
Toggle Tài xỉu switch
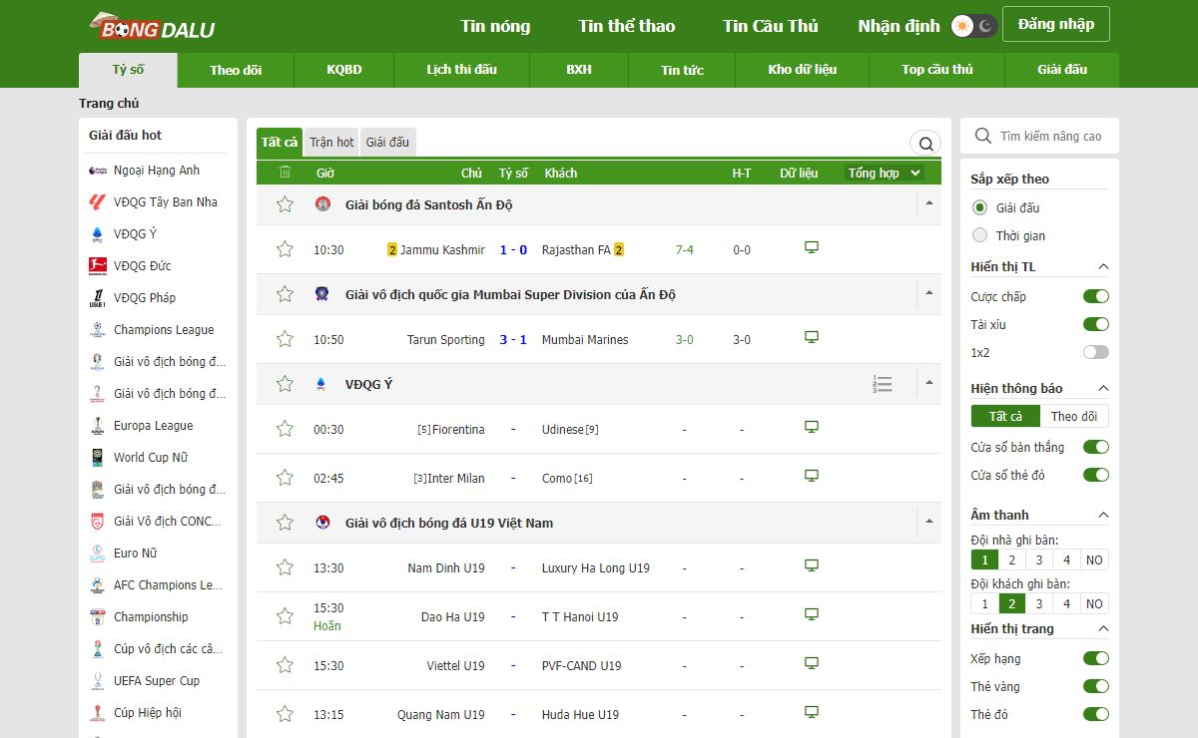[1096, 324]
